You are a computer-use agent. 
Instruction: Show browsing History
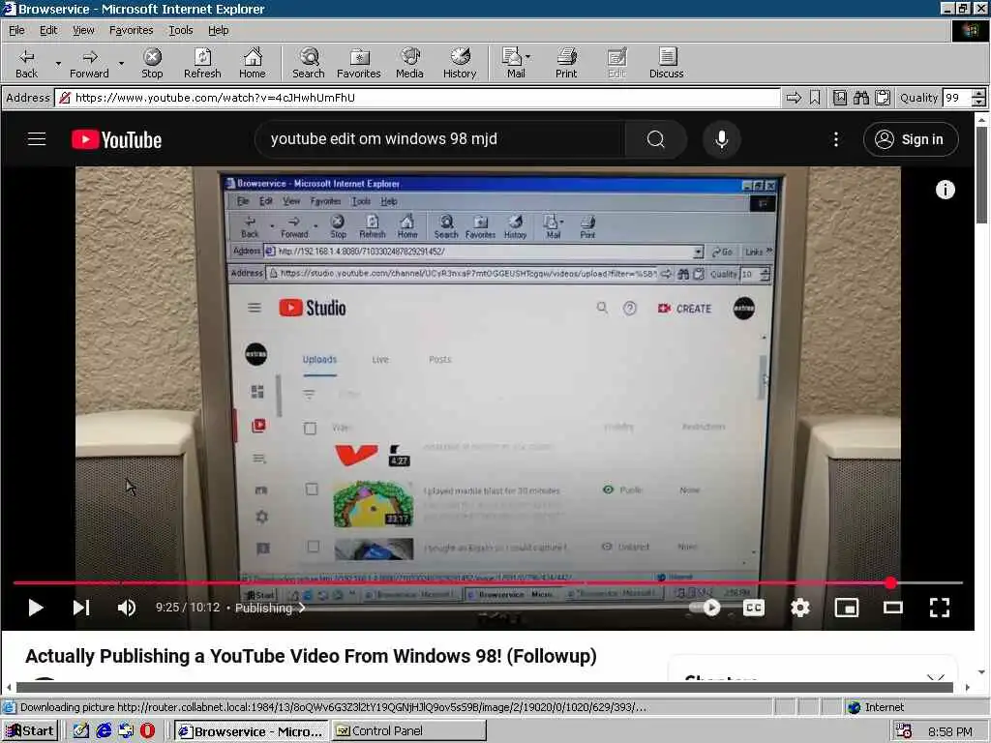460,63
